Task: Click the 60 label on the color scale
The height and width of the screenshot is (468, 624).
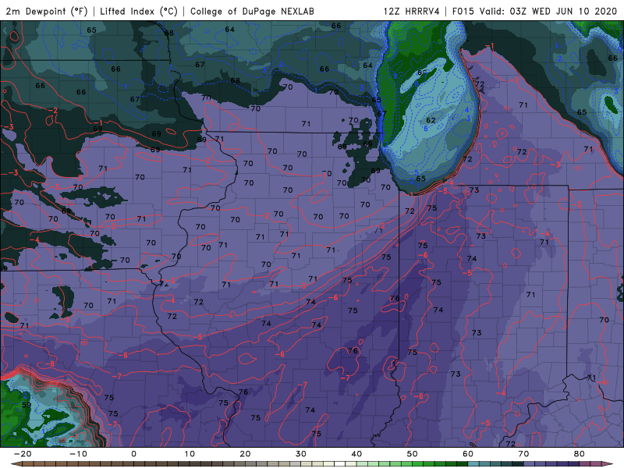Action: coord(468,454)
